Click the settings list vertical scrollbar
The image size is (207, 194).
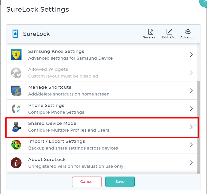199,127
